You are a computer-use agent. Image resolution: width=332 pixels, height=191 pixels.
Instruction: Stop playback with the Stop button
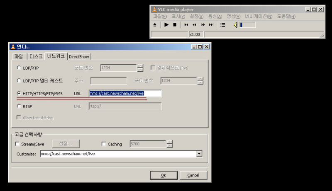pos(175,25)
